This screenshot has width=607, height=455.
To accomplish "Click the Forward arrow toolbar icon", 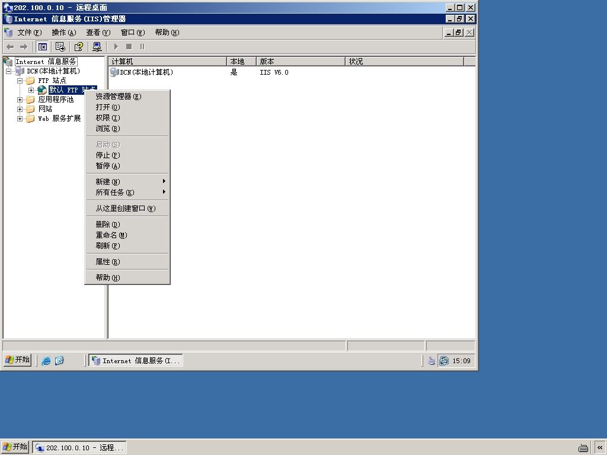I will click(24, 47).
